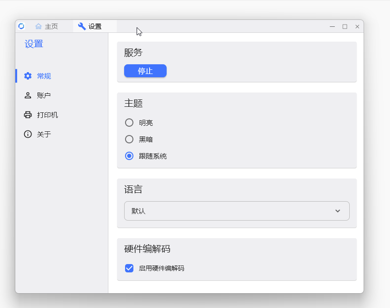The image size is (390, 308).
Task: Select the 黑暗 theme radio button
Action: (x=129, y=139)
